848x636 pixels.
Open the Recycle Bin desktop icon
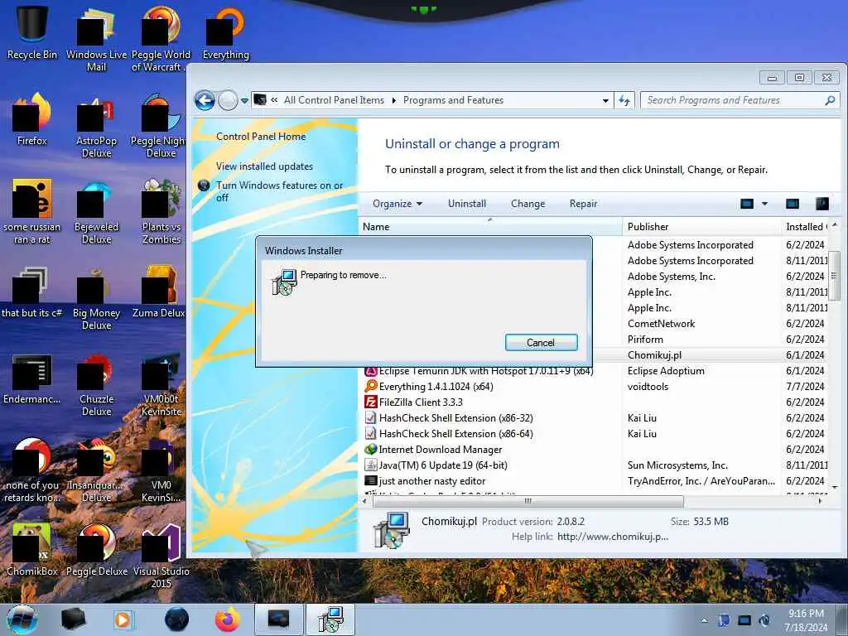32,31
